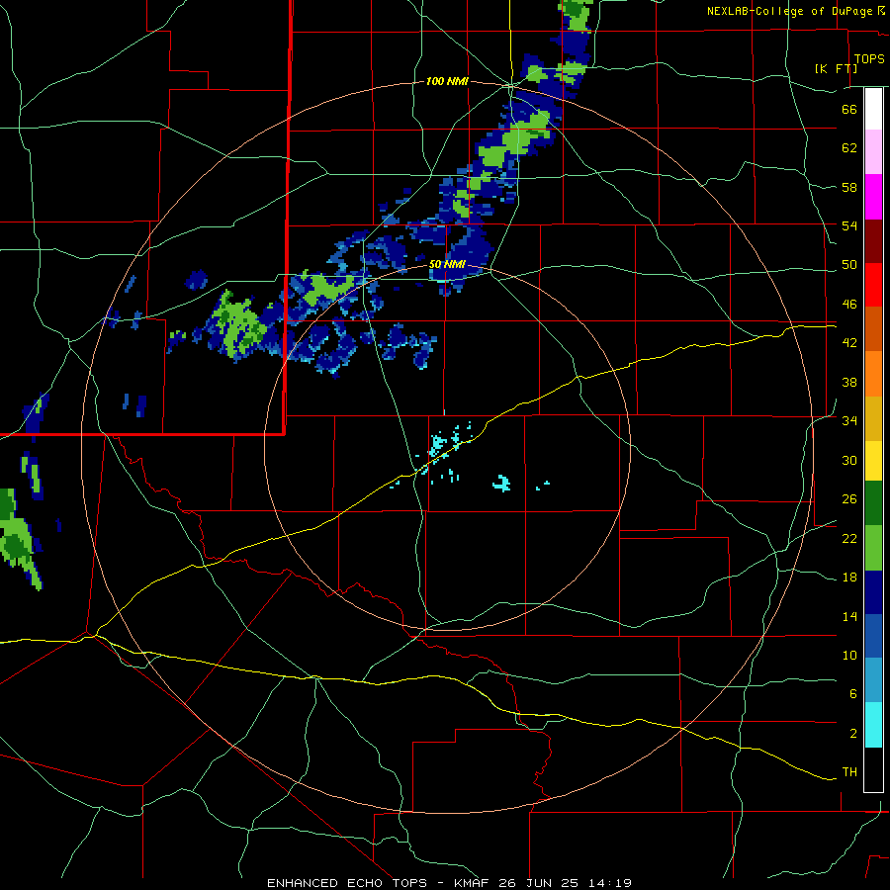Image resolution: width=890 pixels, height=890 pixels.
Task: Click the [K FT] units label
Action: [836, 68]
